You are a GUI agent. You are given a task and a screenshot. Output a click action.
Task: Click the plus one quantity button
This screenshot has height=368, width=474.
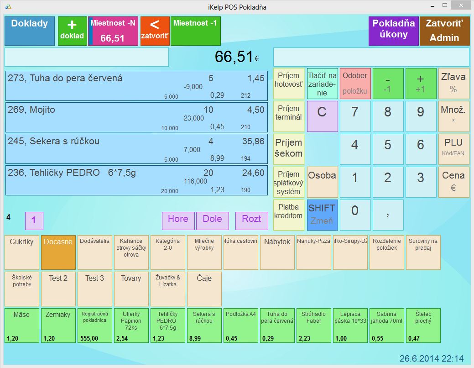(421, 84)
